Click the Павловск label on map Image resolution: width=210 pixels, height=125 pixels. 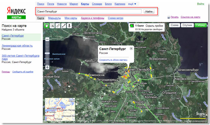[143, 107]
